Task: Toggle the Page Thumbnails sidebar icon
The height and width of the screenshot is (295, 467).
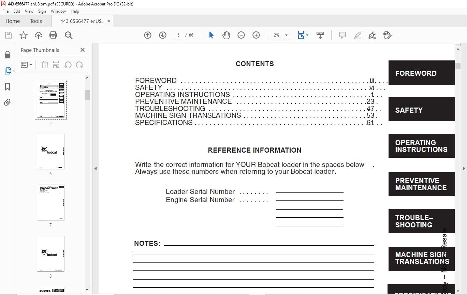Action: pos(8,71)
